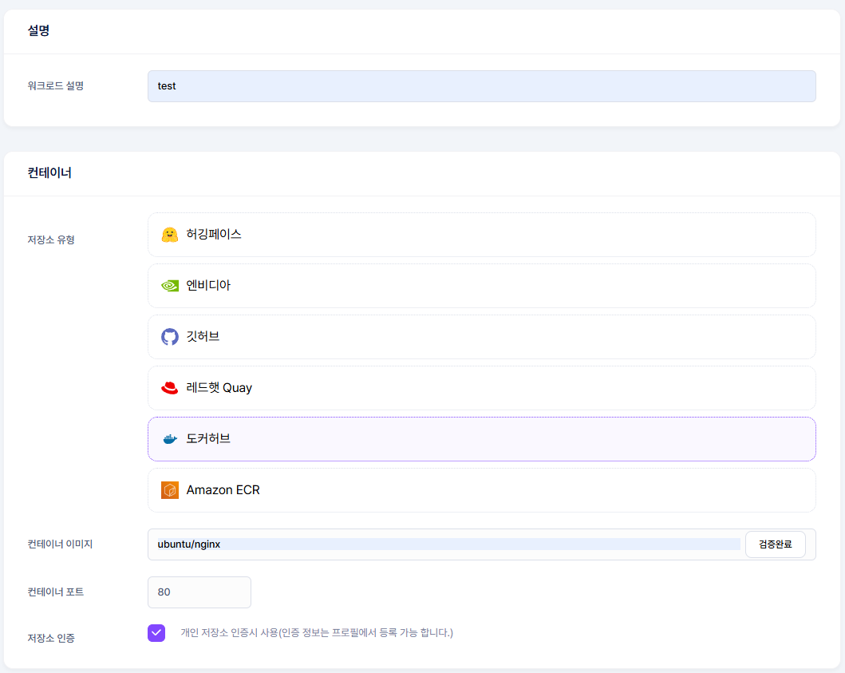The height and width of the screenshot is (673, 845).
Task: Select the 엔비디아 repository option
Action: 482,286
